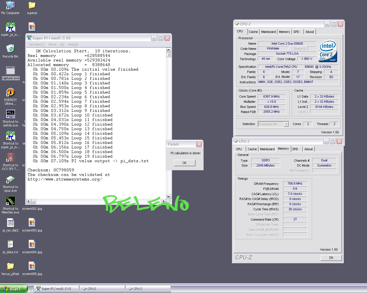This screenshot has height=293, width=367.
Task: Switch to About tab in upper CPU-Z
Action: click(310, 32)
